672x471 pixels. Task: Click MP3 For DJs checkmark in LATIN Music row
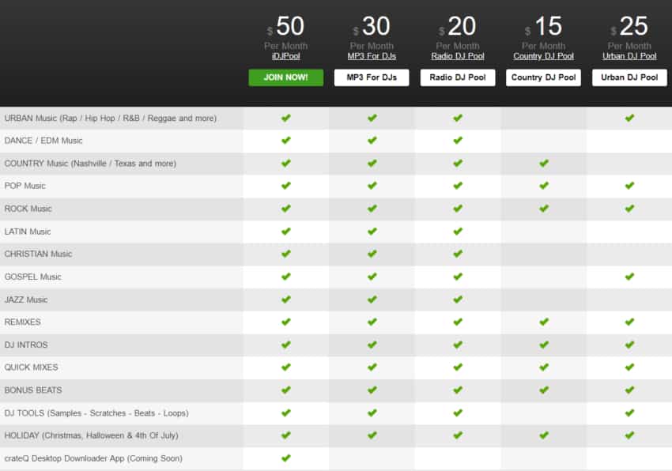372,231
